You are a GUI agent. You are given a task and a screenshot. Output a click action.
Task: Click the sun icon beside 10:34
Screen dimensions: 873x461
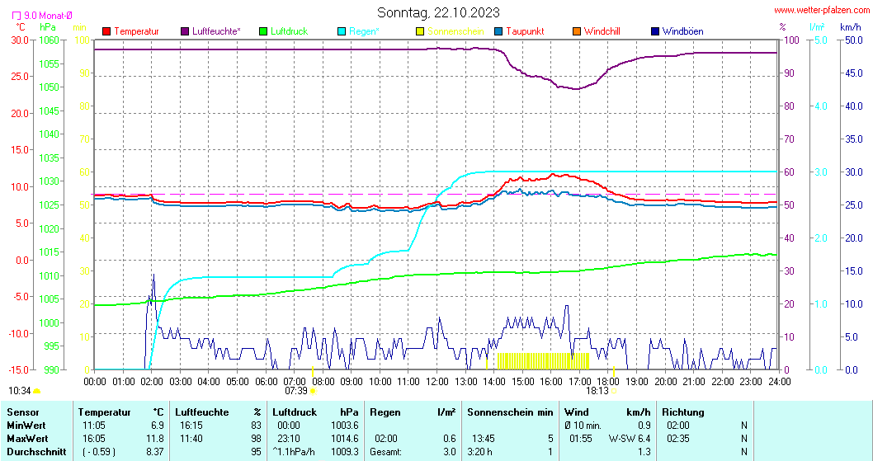(37, 392)
